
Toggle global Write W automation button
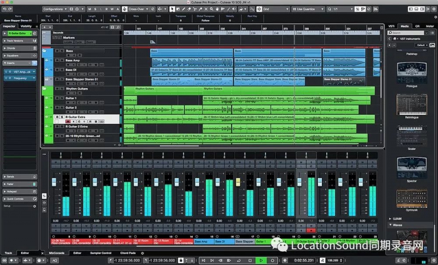click(x=112, y=9)
